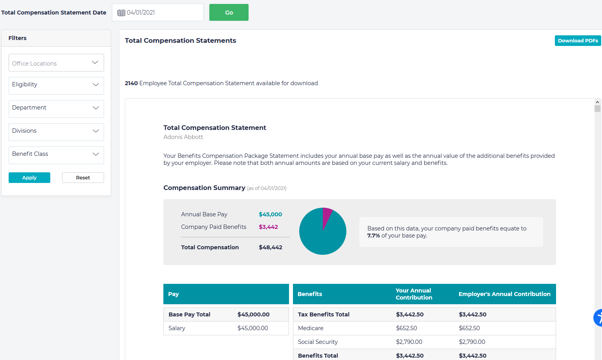Expand the Office Locations dropdown

point(56,63)
